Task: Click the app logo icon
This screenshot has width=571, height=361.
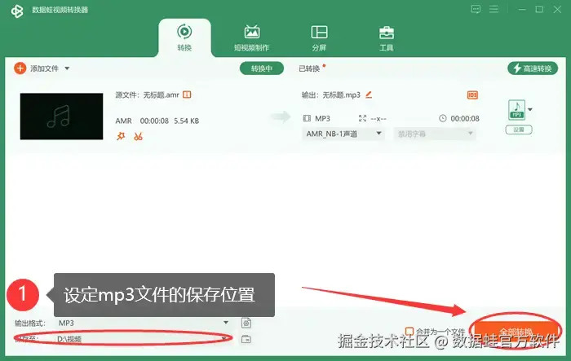Action: [x=17, y=11]
